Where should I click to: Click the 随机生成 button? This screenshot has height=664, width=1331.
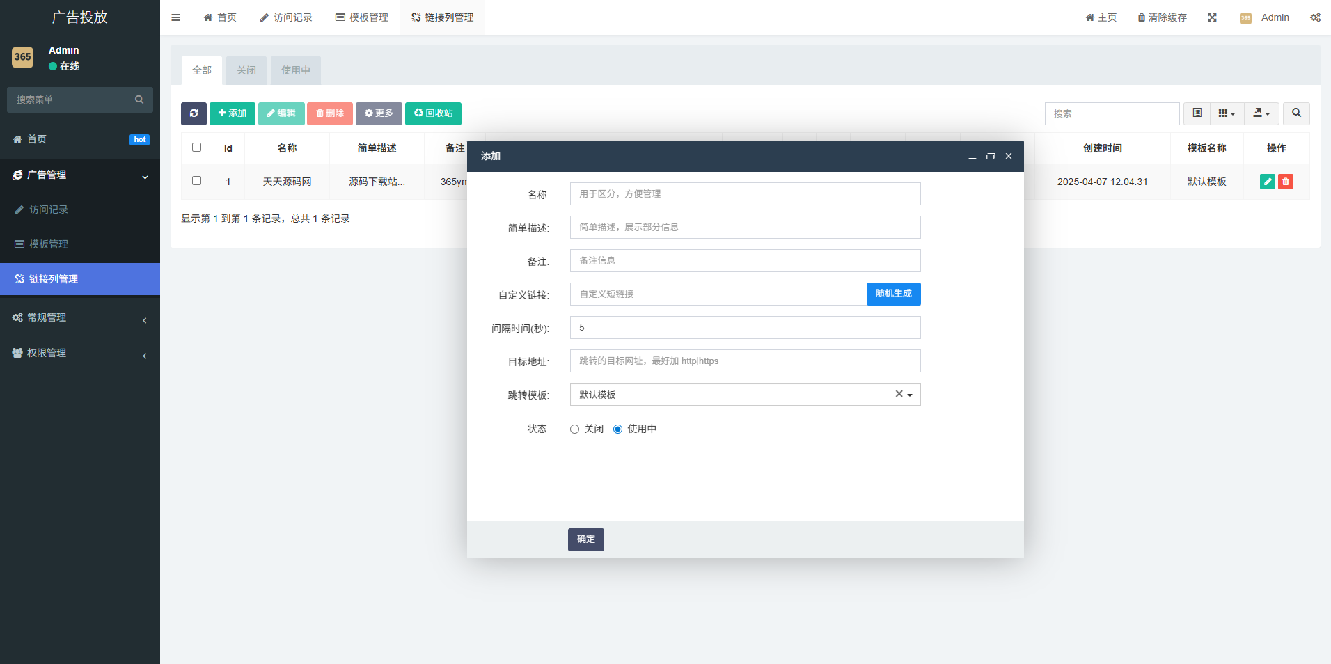(x=893, y=294)
